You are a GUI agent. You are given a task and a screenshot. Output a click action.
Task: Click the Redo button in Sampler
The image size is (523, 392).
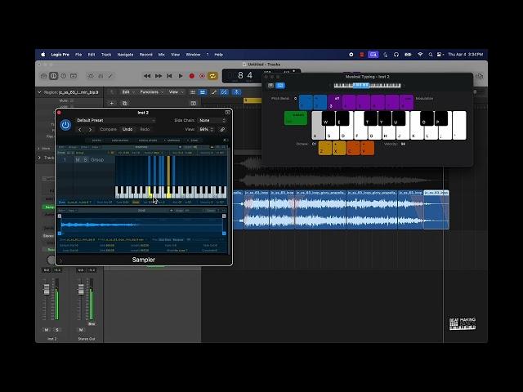145,129
